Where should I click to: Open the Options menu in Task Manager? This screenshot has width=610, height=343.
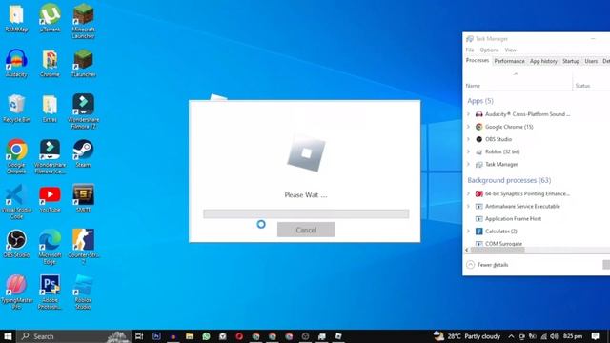(x=489, y=50)
